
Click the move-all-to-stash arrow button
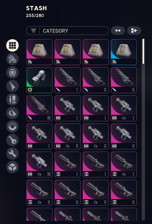[x=134, y=31]
